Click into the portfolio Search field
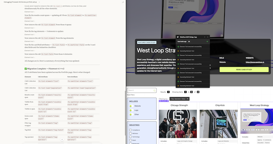273x144 pixels. tap(142, 90)
